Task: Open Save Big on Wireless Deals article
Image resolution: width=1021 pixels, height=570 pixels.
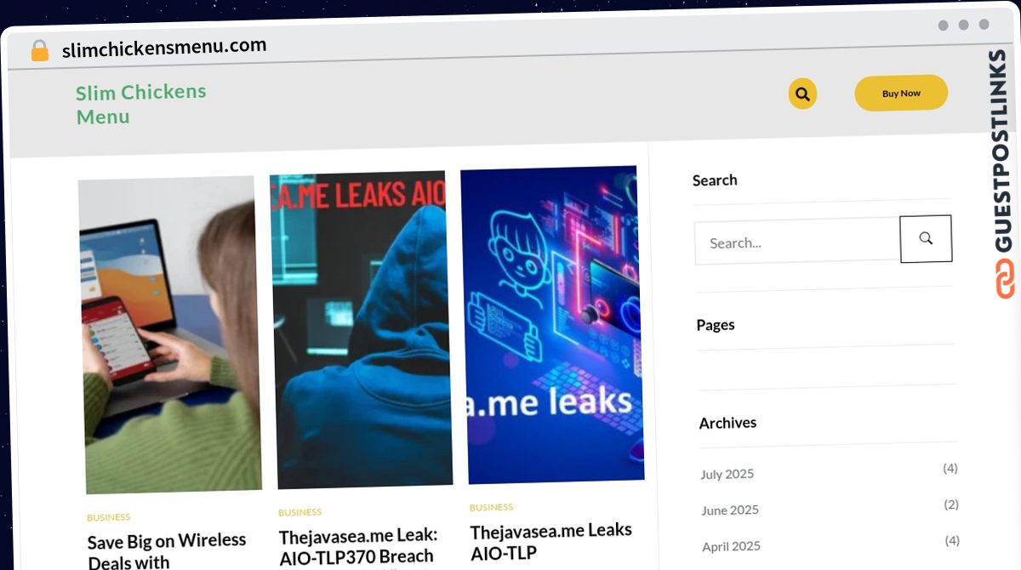Action: click(167, 550)
